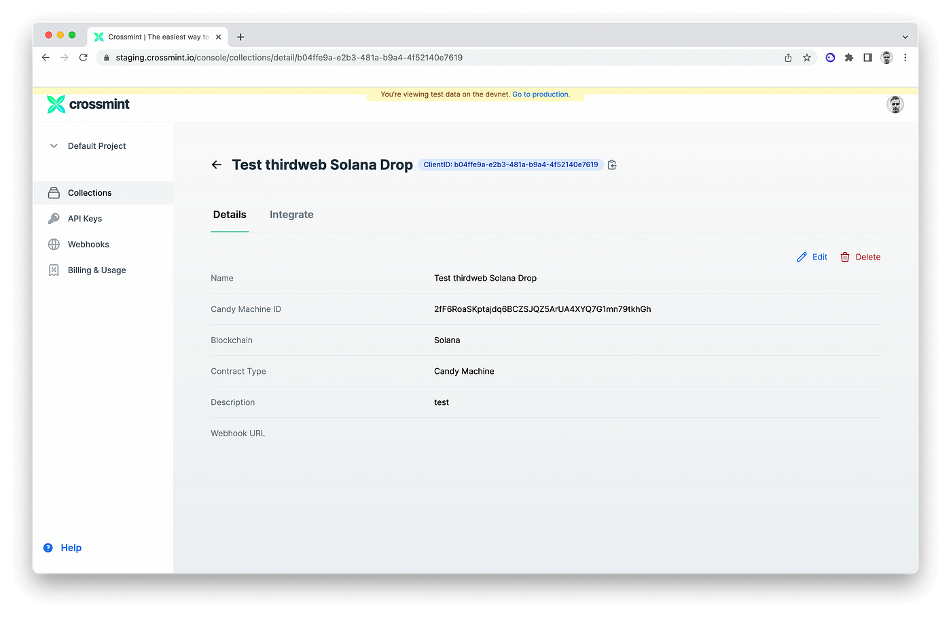This screenshot has height=617, width=951.
Task: Open the Help link
Action: tap(71, 548)
